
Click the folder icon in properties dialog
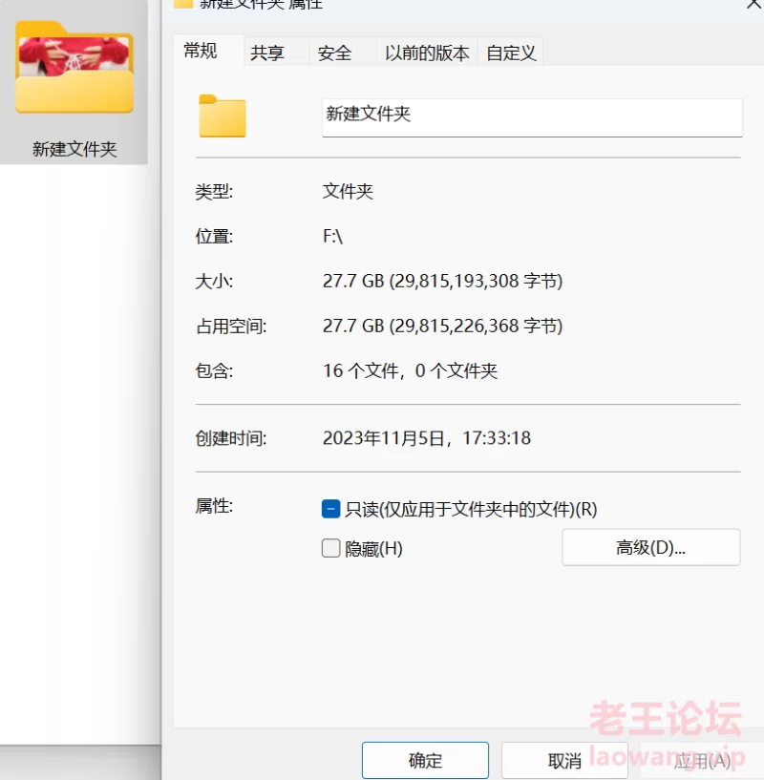point(223,116)
